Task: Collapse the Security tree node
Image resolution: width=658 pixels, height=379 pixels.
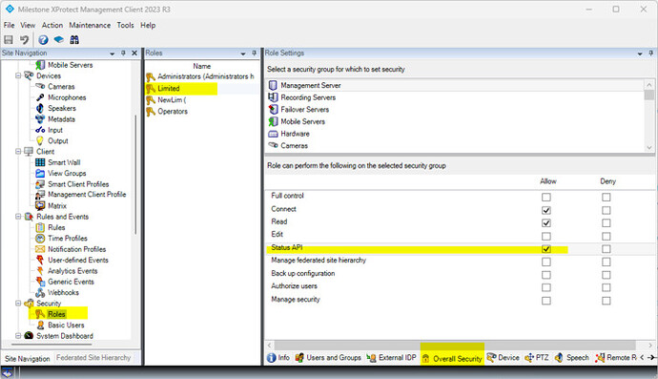Action: pyautogui.click(x=18, y=303)
